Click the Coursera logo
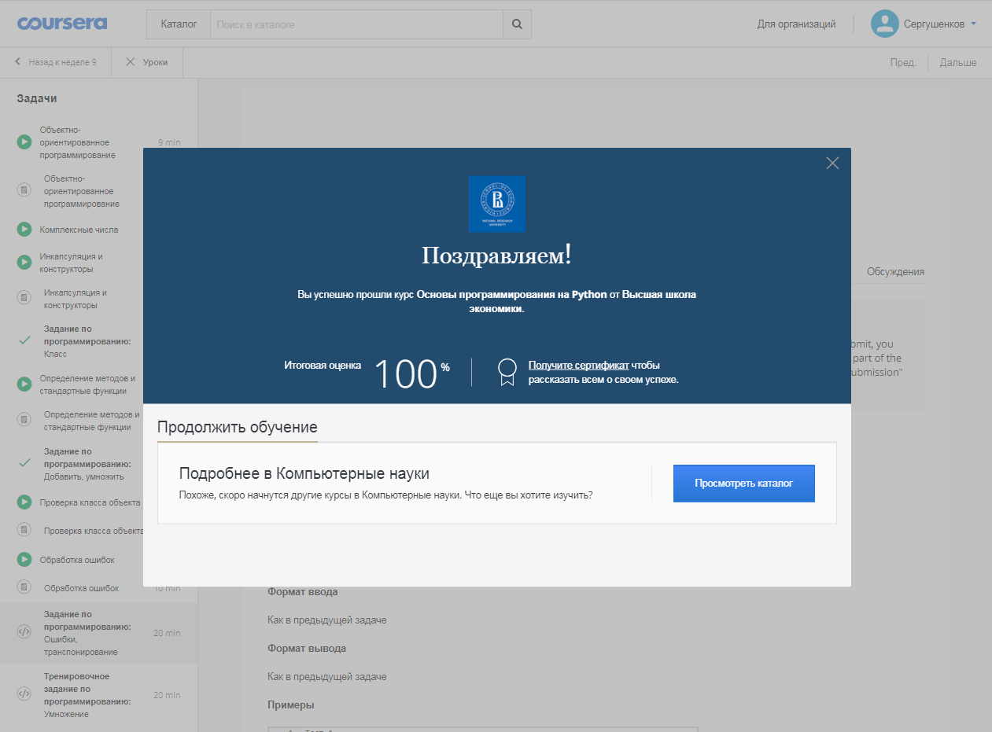Image resolution: width=992 pixels, height=732 pixels. tap(62, 23)
